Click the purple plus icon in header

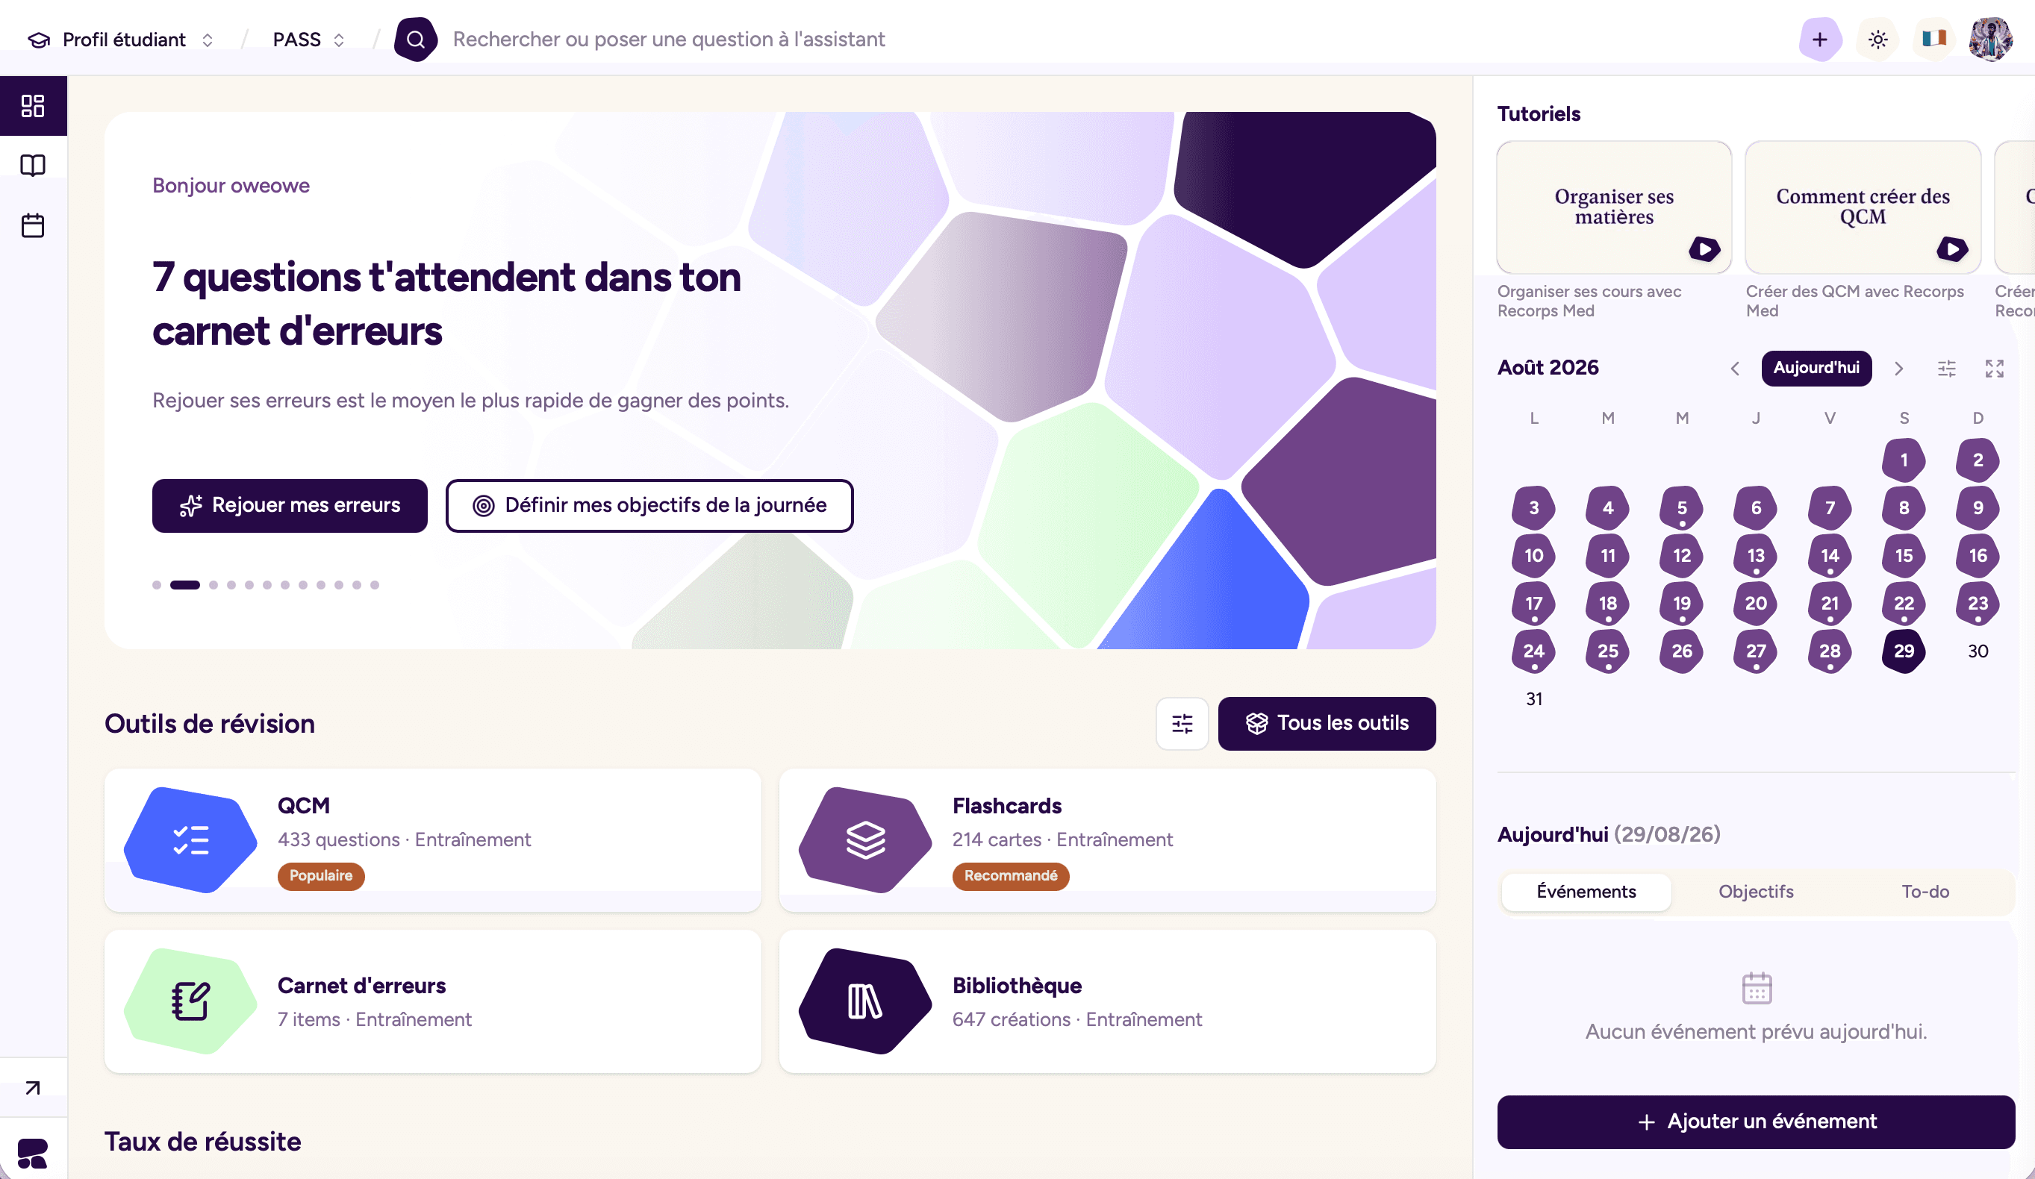tap(1819, 40)
